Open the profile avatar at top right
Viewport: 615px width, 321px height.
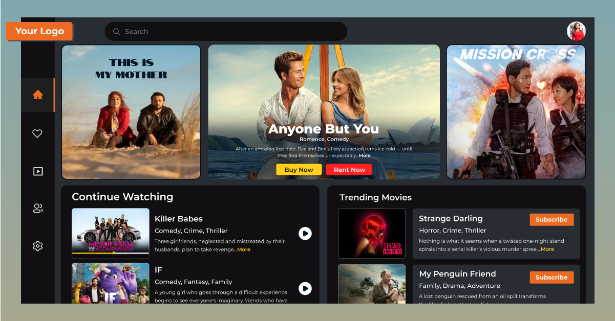tap(576, 31)
